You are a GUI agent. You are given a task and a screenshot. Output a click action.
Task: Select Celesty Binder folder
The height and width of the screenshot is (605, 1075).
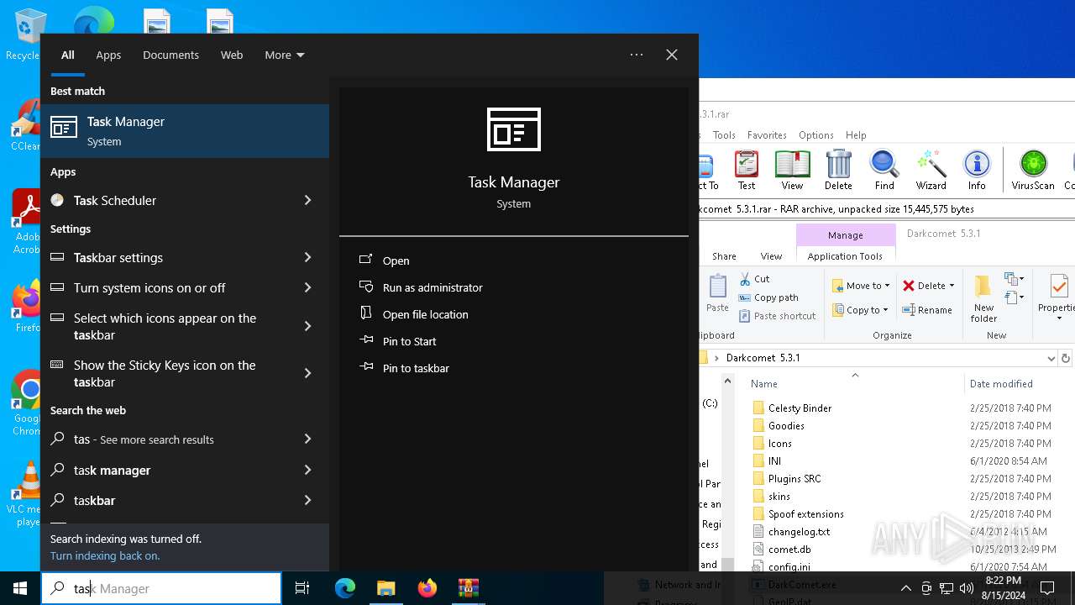(x=791, y=408)
